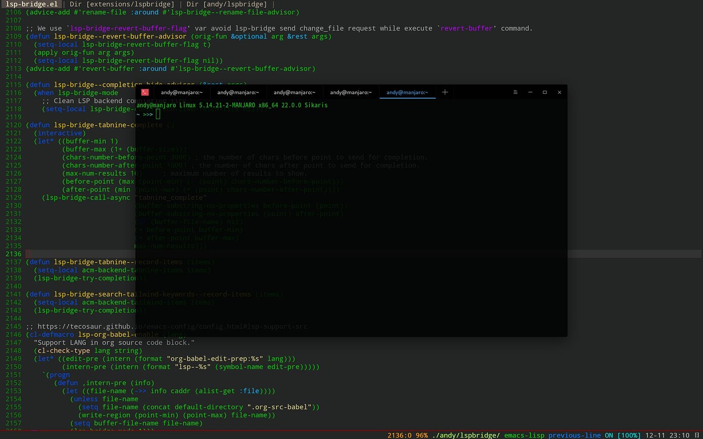703x439 pixels.
Task: Click the Konsole application icon in the title bar
Action: coord(145,92)
